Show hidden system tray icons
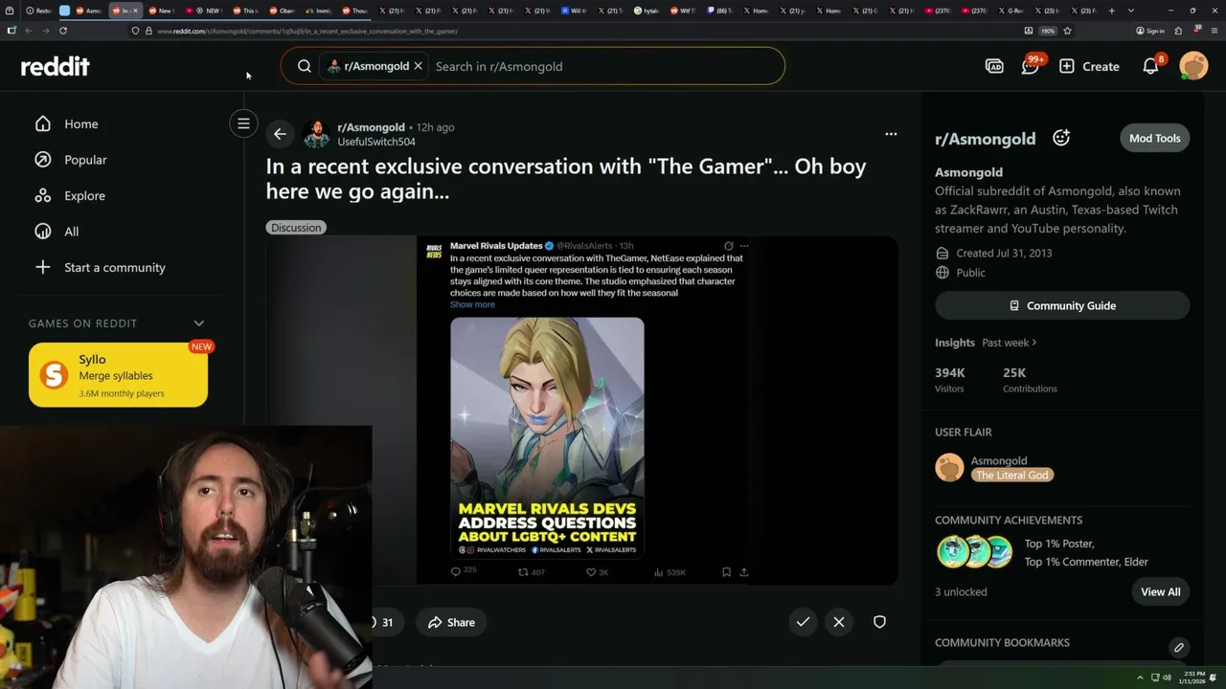 click(1140, 678)
